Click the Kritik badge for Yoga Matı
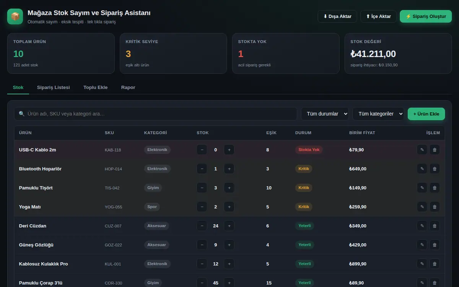 [x=304, y=207]
